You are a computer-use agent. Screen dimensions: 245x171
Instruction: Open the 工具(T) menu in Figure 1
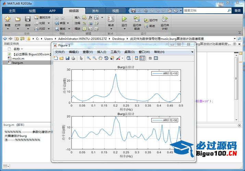(x=115, y=52)
